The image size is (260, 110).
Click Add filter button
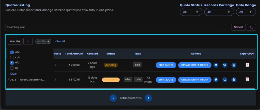[43, 41]
